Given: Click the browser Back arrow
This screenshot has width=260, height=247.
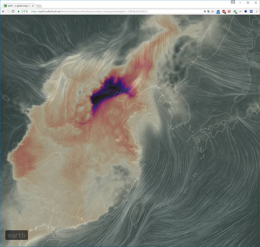Looking at the screenshot, I should (x=4, y=11).
